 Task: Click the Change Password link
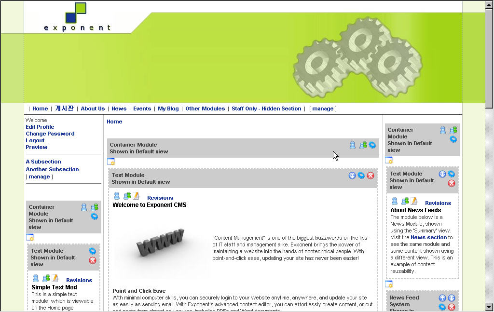50,134
